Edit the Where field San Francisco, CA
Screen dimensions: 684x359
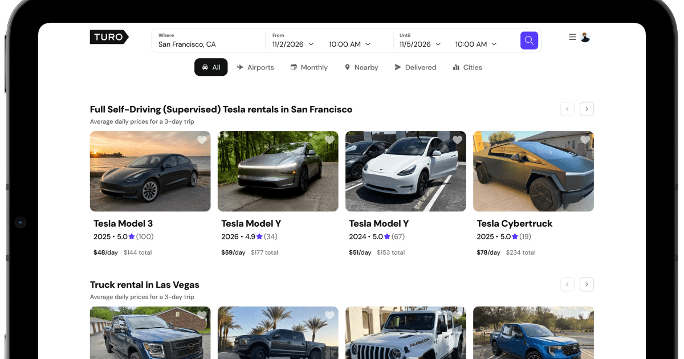pyautogui.click(x=208, y=40)
